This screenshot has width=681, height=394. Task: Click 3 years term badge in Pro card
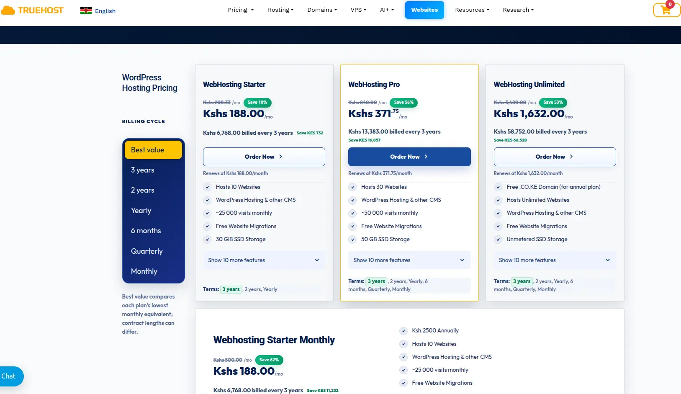[x=376, y=281]
